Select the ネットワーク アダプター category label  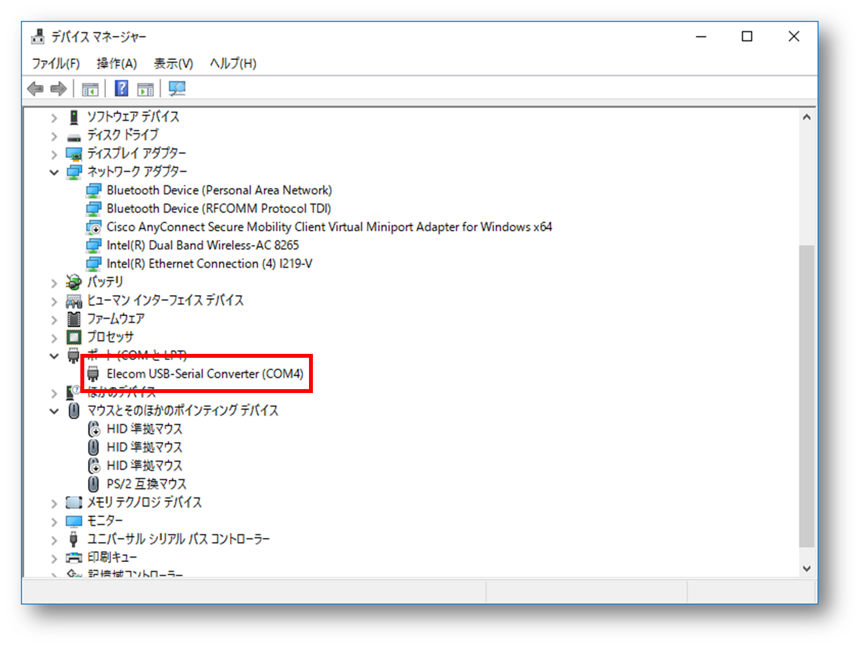pyautogui.click(x=137, y=172)
